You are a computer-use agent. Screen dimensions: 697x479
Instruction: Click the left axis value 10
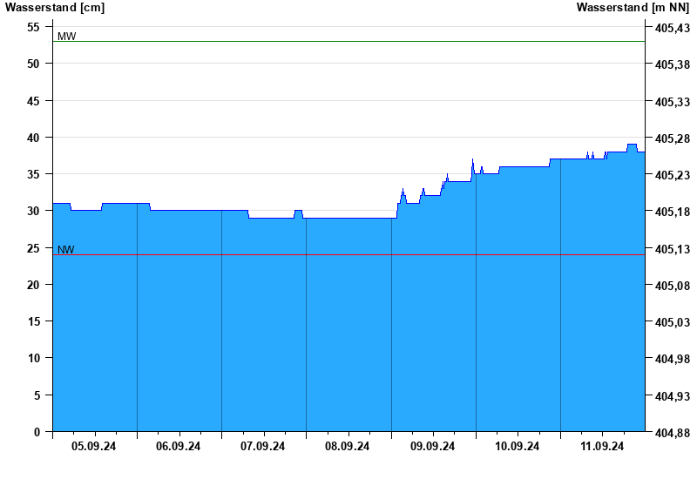point(33,358)
